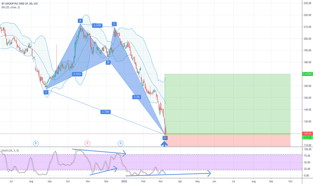Click the dividend marker D near January 2020
The width and height of the screenshot is (313, 184).
coord(120,143)
